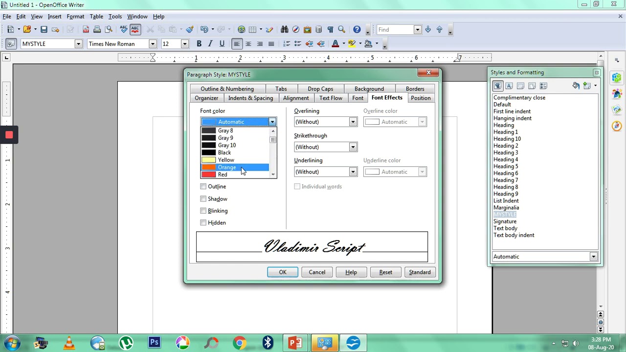The width and height of the screenshot is (626, 352).
Task: Toggle numbered list icon
Action: (x=286, y=44)
